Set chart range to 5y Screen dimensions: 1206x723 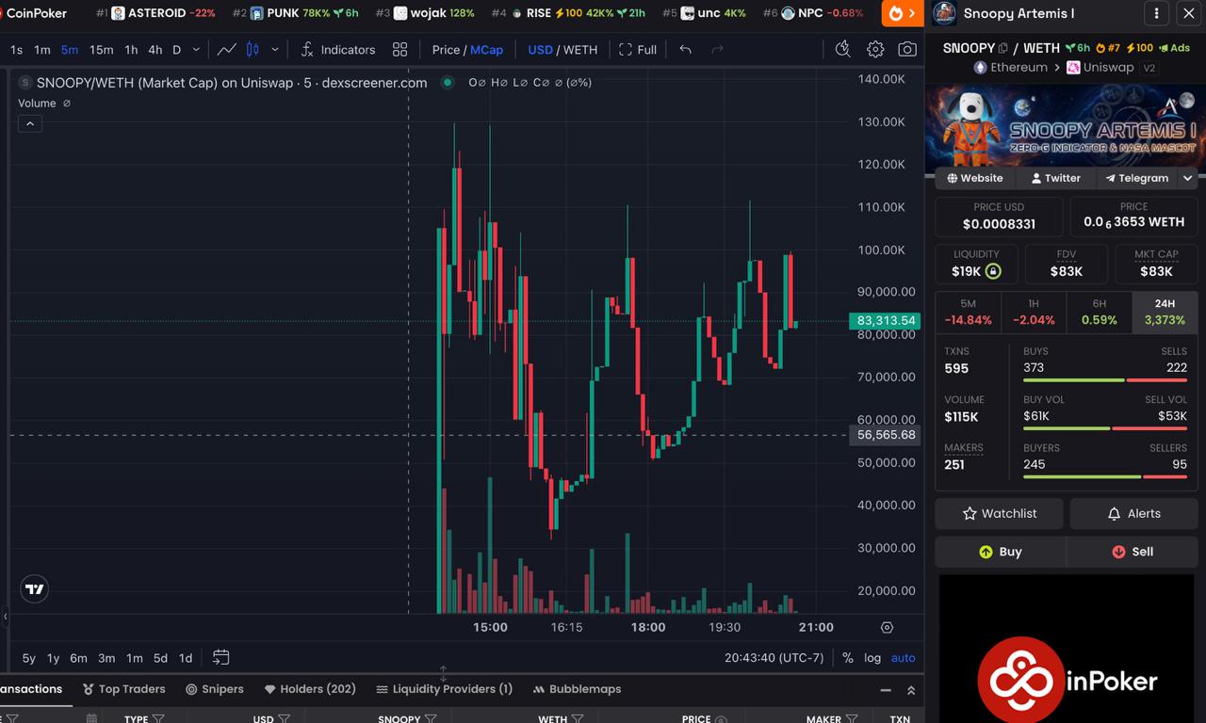pos(29,658)
